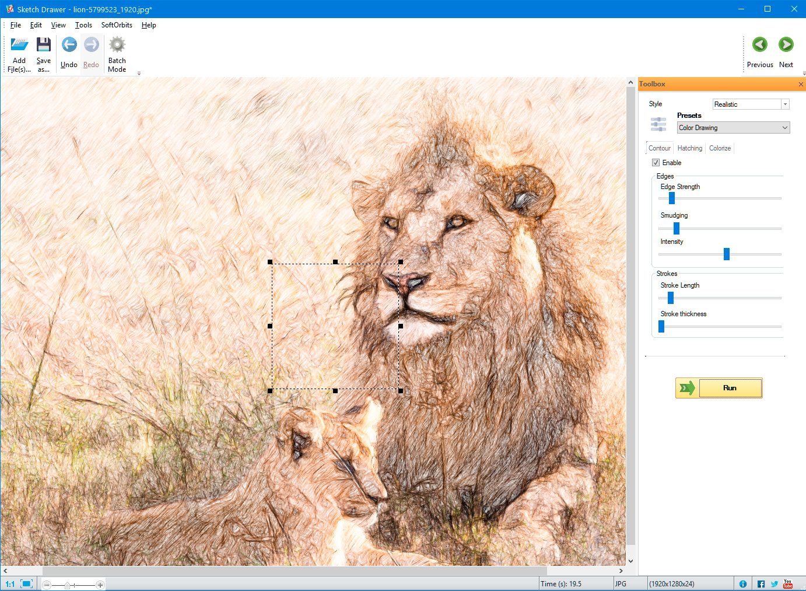This screenshot has width=806, height=591.
Task: Open the Tools menu
Action: pyautogui.click(x=83, y=25)
